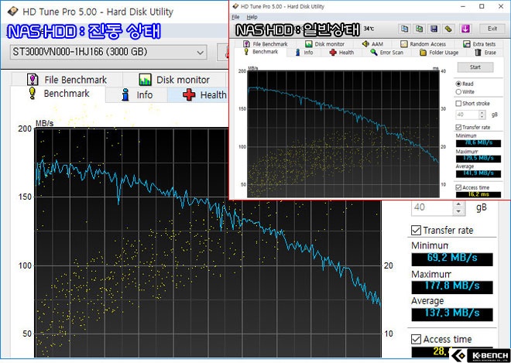Click the Exit button

coord(492,29)
